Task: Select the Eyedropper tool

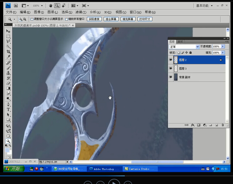Action: click(8, 57)
